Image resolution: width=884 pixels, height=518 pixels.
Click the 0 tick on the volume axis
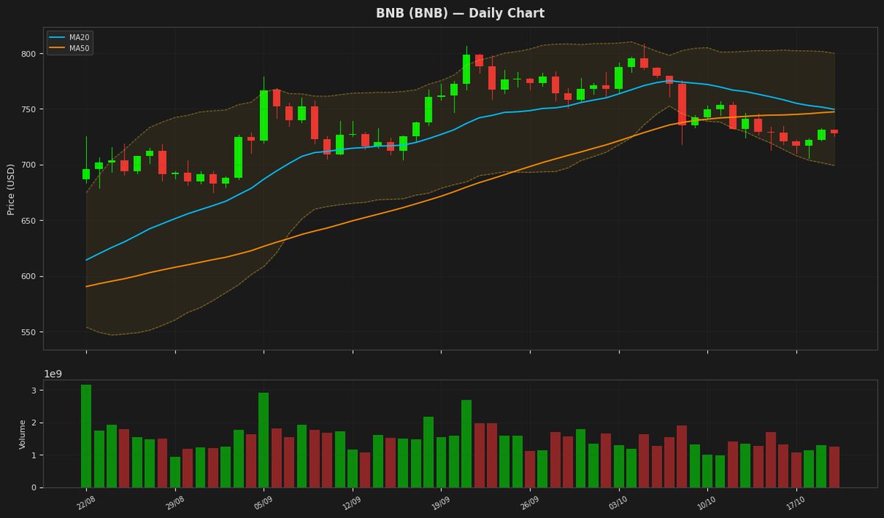point(33,488)
